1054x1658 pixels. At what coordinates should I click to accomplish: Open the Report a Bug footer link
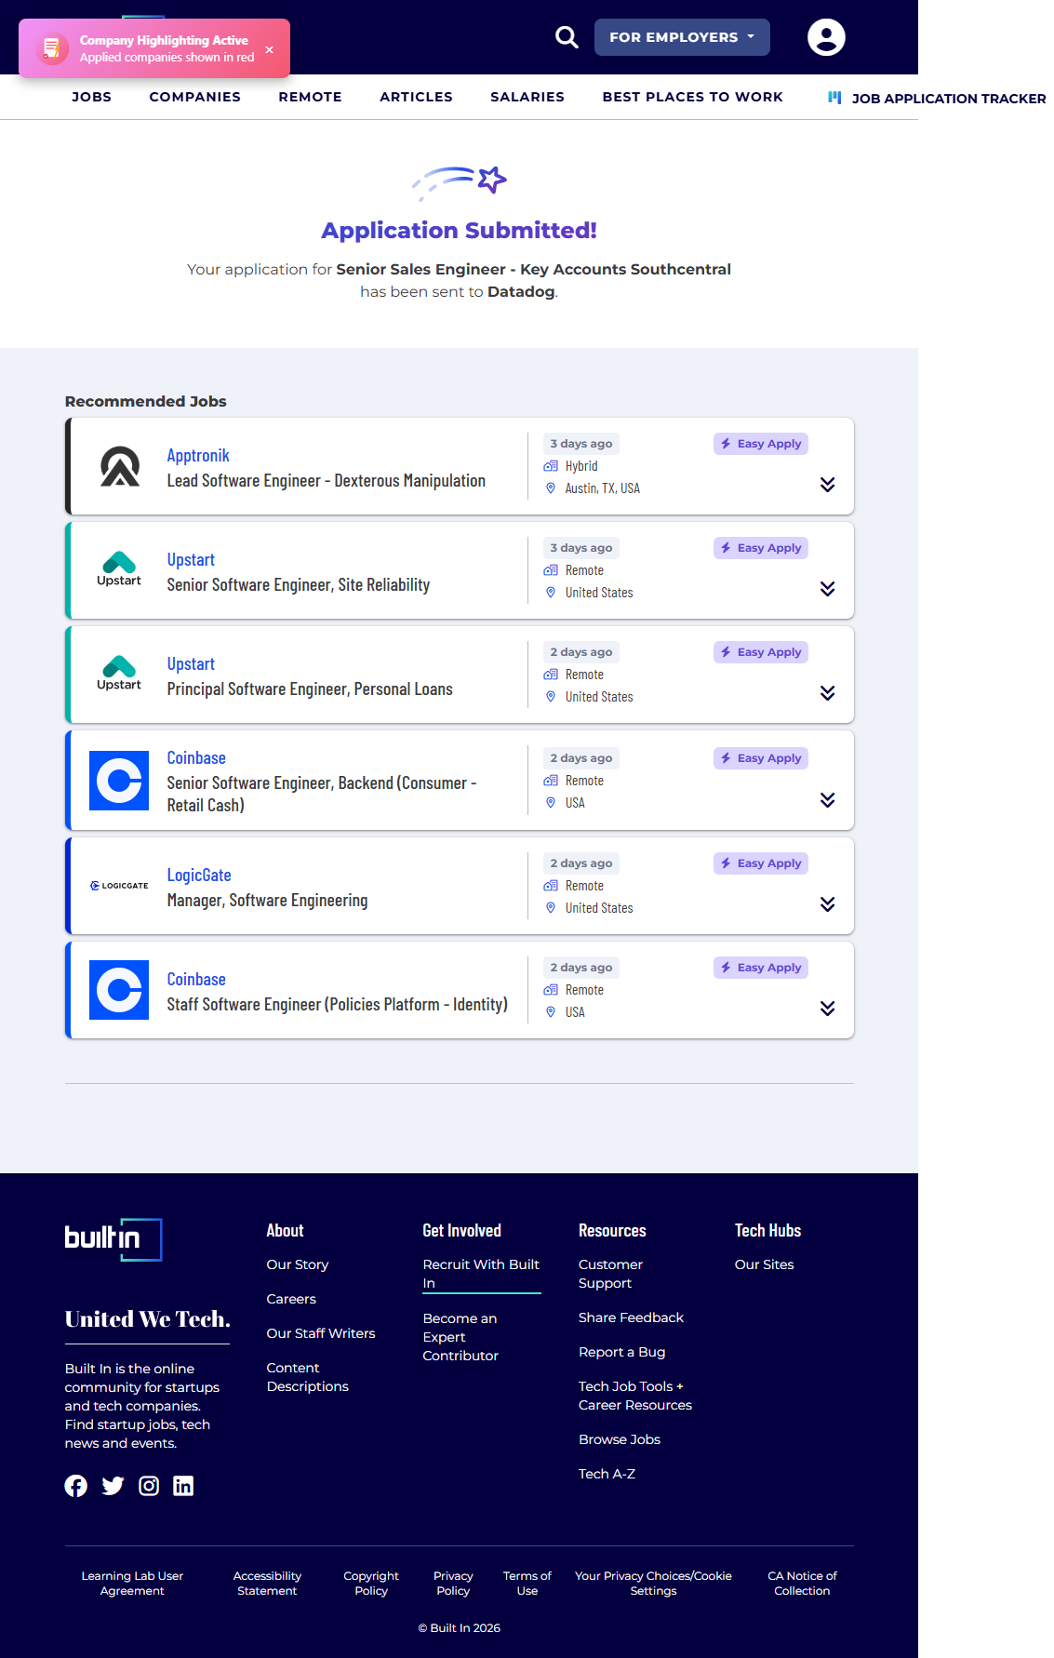[621, 1352]
